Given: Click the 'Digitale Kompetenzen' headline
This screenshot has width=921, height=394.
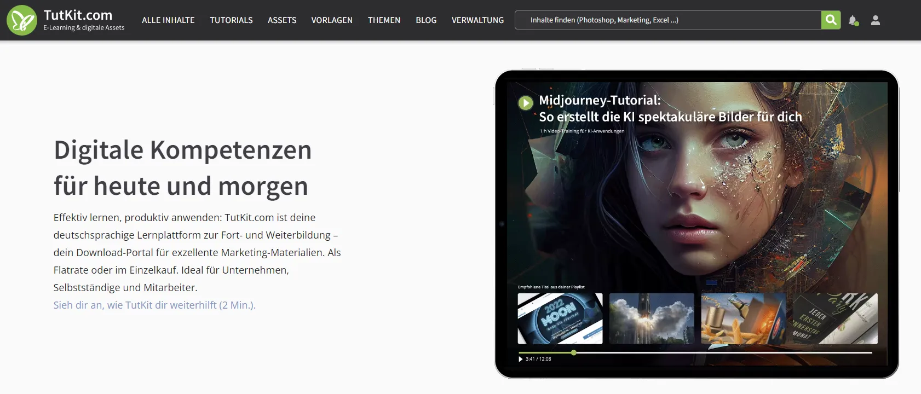Looking at the screenshot, I should point(183,150).
